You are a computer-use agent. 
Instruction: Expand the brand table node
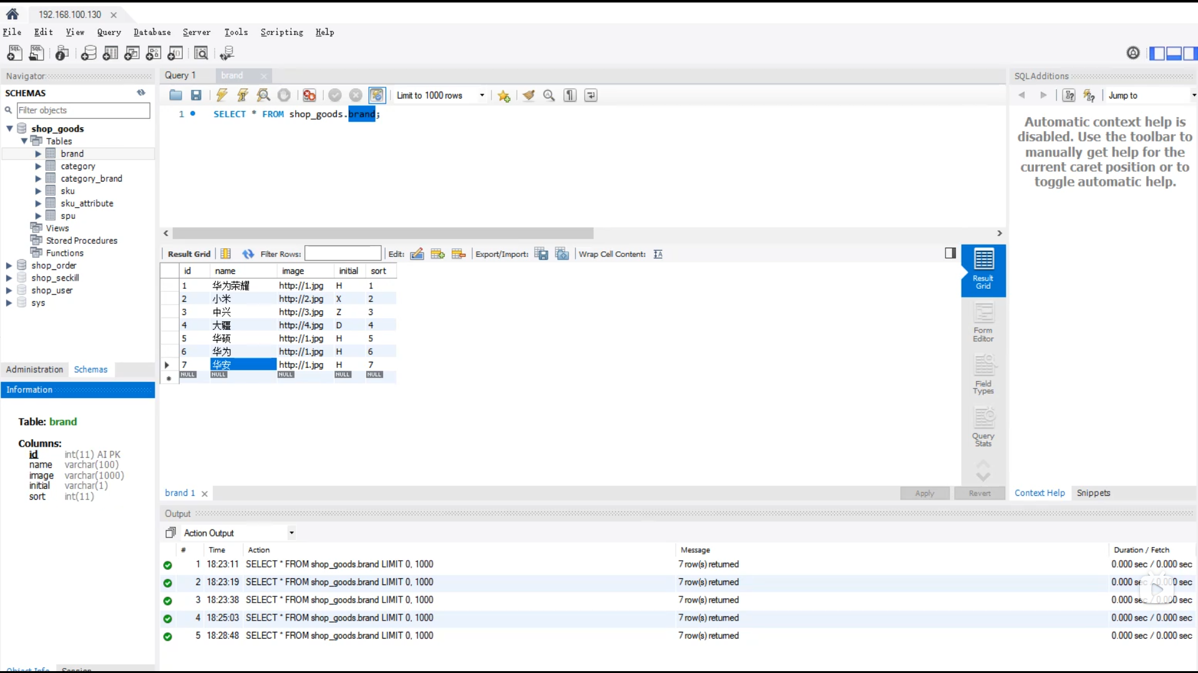tap(38, 153)
